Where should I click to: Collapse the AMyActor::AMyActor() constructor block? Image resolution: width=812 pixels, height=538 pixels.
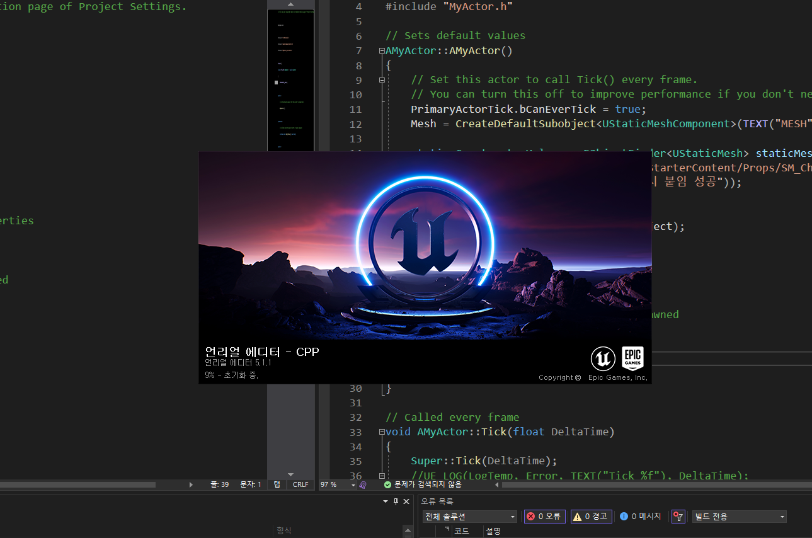382,51
